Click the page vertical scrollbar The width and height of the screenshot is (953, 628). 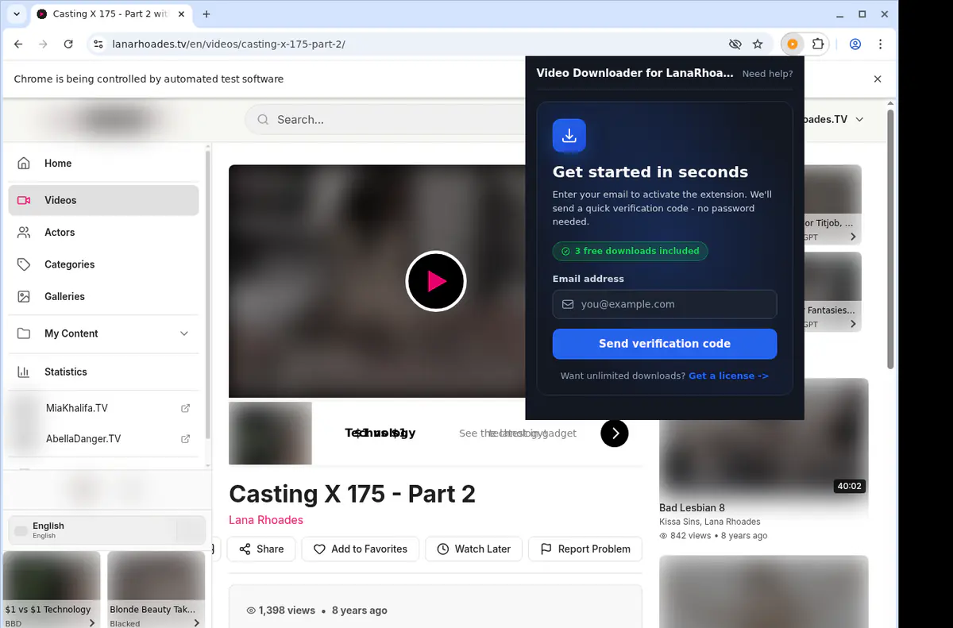point(890,238)
